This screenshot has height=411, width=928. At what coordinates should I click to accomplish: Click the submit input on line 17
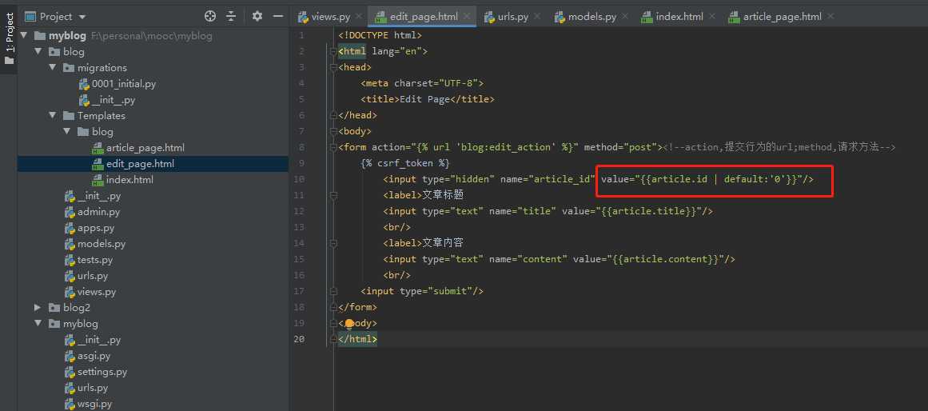(x=422, y=291)
